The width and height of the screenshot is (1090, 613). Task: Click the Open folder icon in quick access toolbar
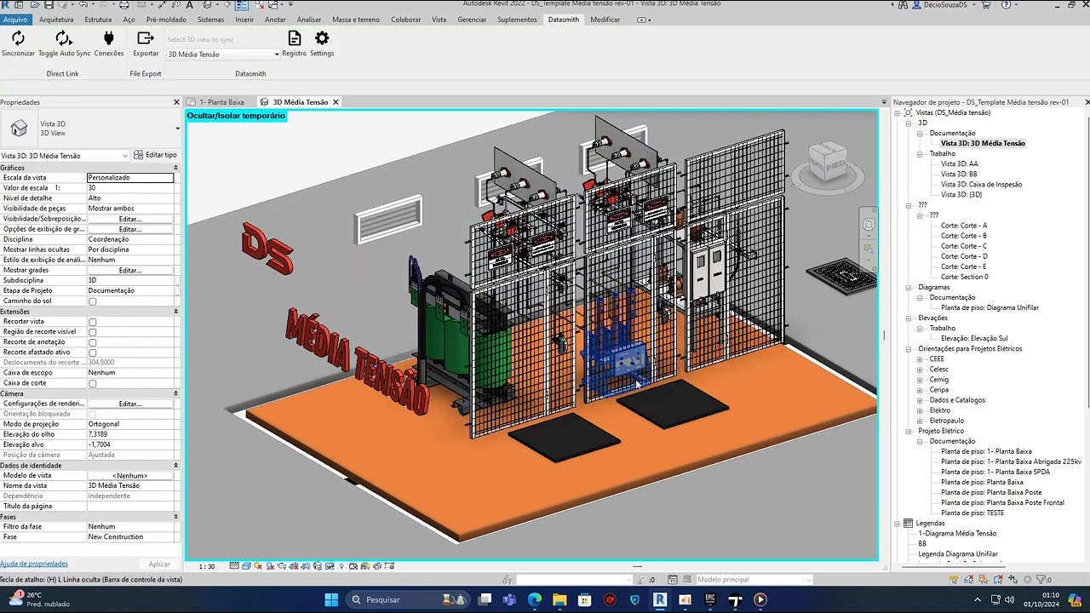pos(35,5)
